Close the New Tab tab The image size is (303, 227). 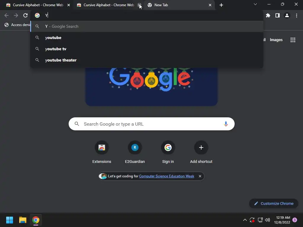click(x=210, y=5)
